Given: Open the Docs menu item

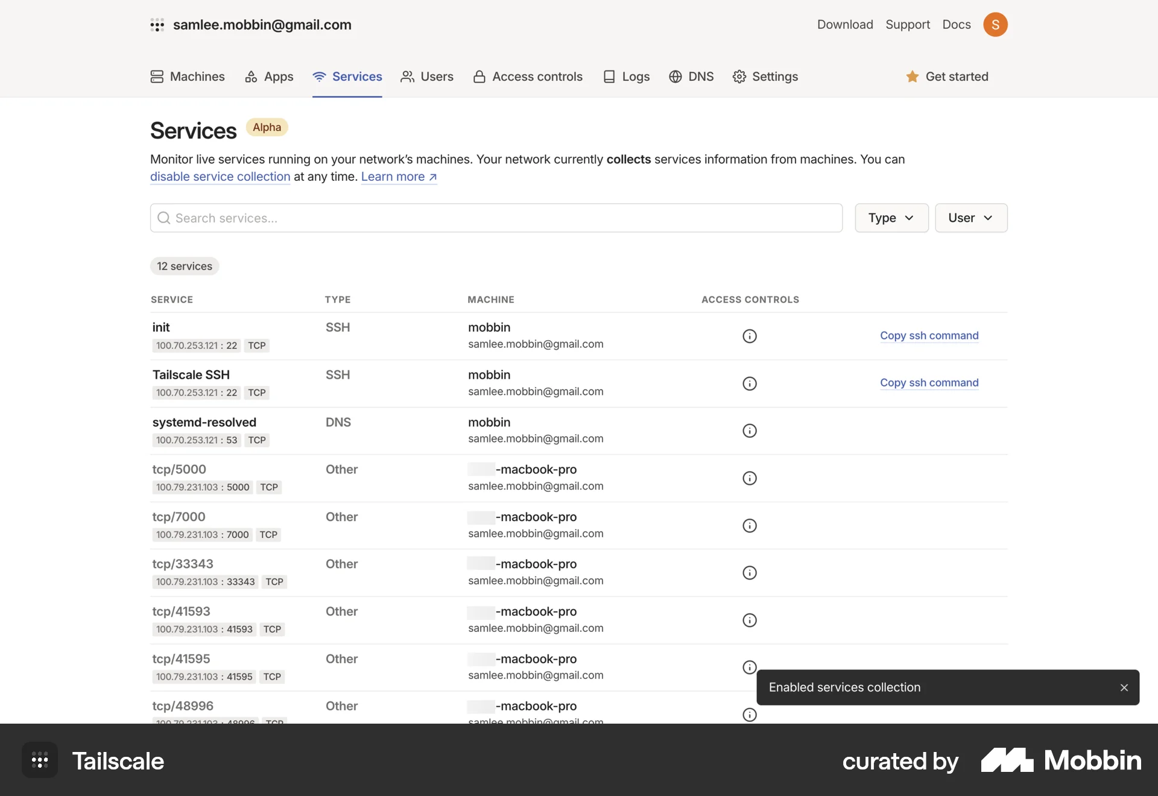Looking at the screenshot, I should coord(956,25).
